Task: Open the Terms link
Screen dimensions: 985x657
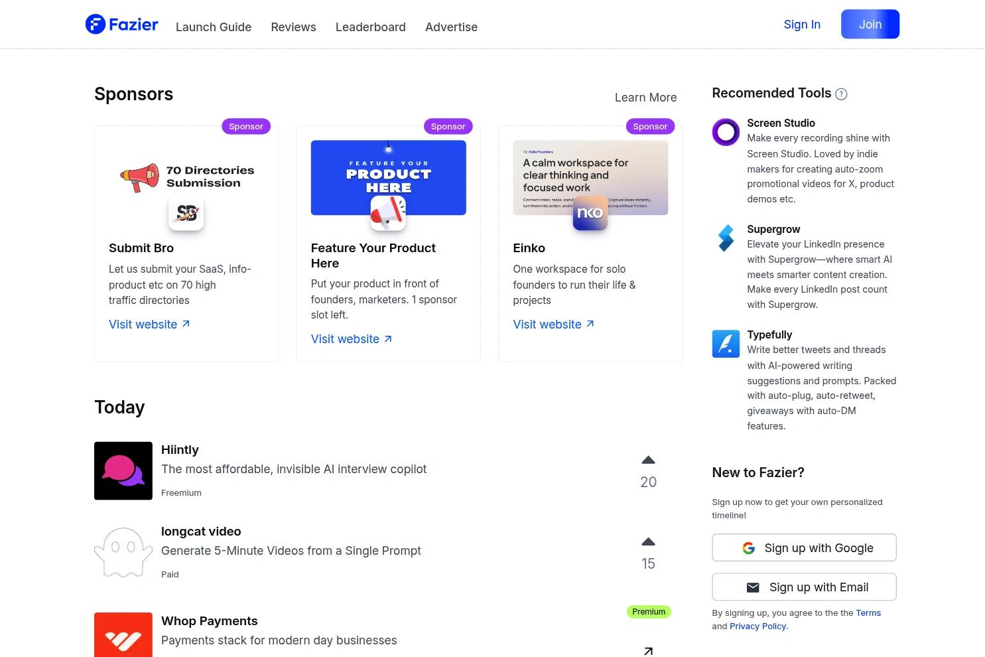Action: click(x=868, y=613)
